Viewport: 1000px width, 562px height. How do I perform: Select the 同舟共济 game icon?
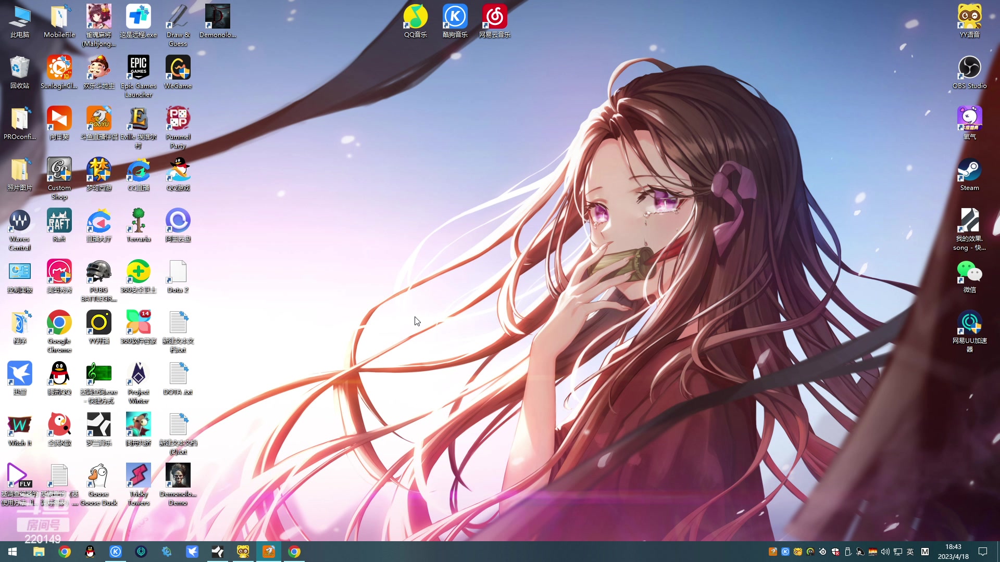[x=139, y=429]
